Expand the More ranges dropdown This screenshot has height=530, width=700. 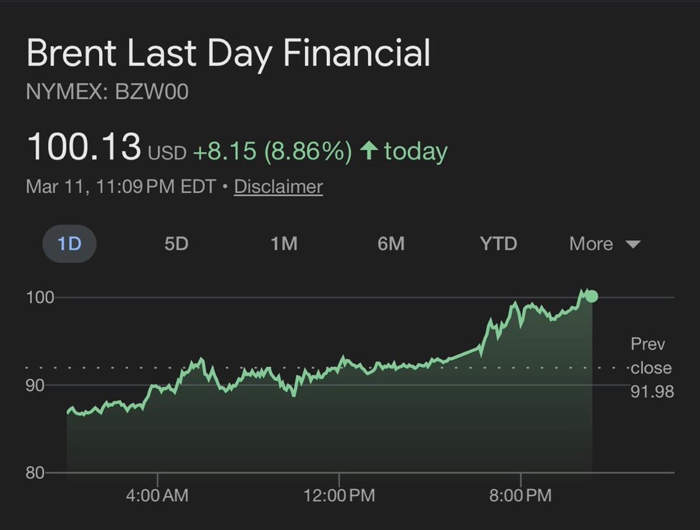pyautogui.click(x=591, y=244)
